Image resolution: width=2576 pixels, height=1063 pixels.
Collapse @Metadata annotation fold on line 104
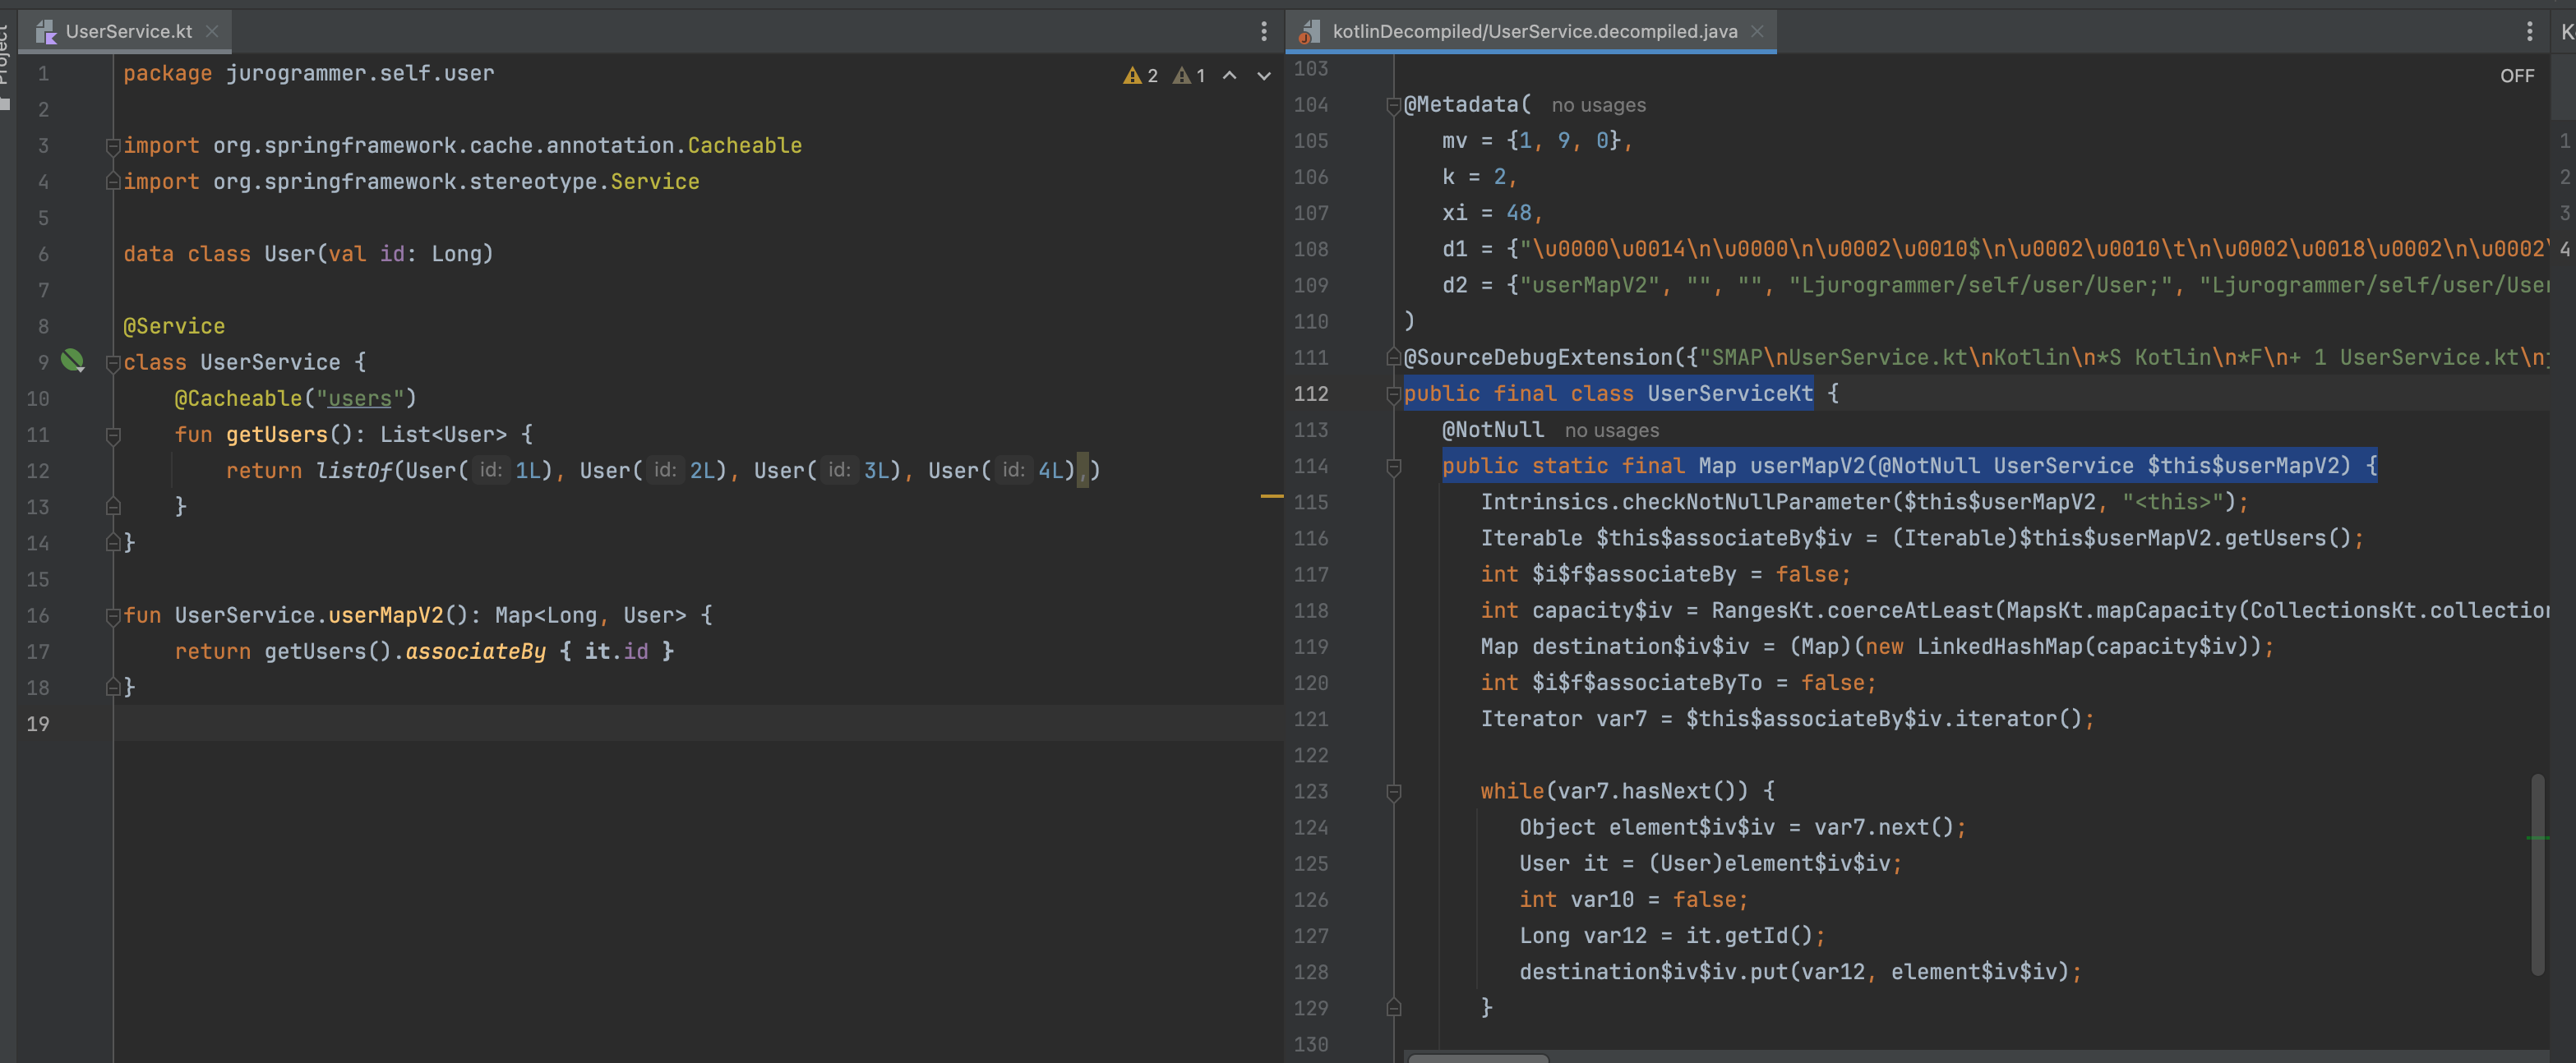[x=1393, y=105]
